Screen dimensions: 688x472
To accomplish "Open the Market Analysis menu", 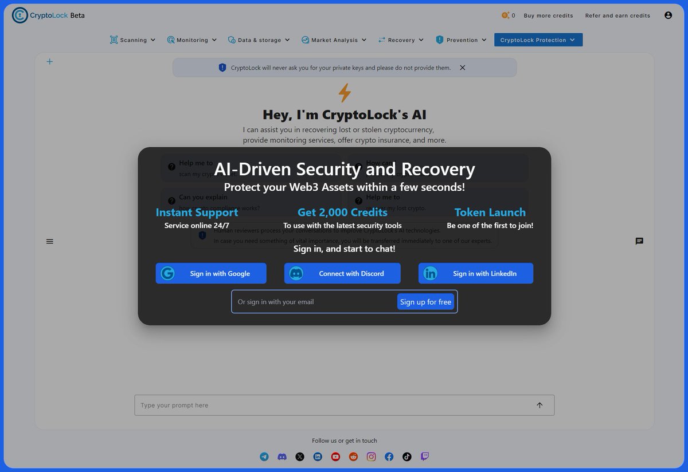I will tap(334, 40).
